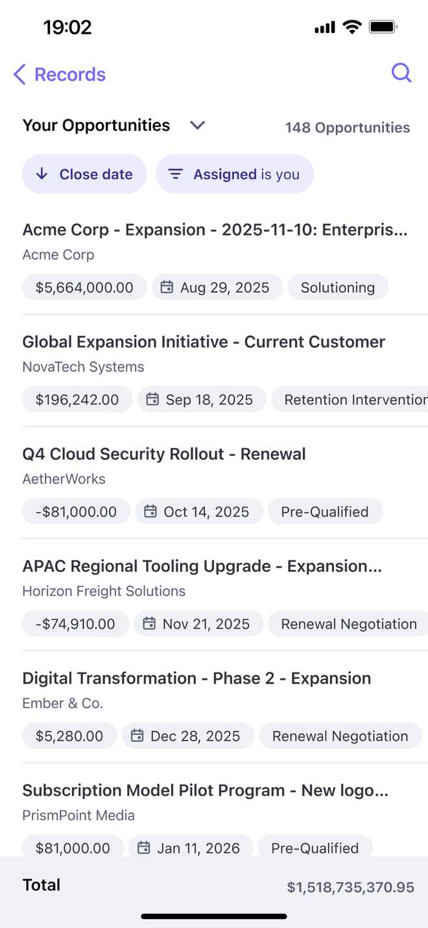Tap calendar icon next to Dec 28, 2025

click(137, 736)
